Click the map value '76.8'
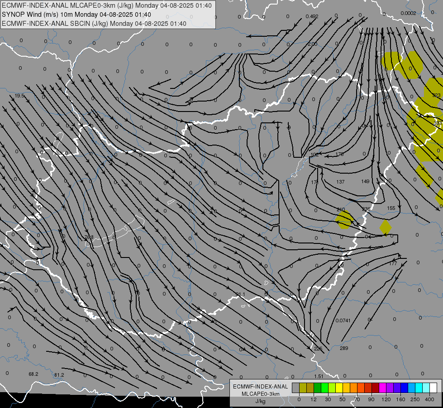Viewport: 443px width, 408px height. click(x=89, y=237)
